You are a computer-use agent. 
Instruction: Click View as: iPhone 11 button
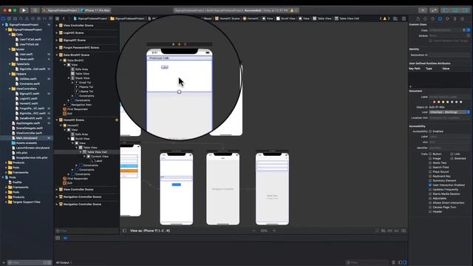[150, 231]
